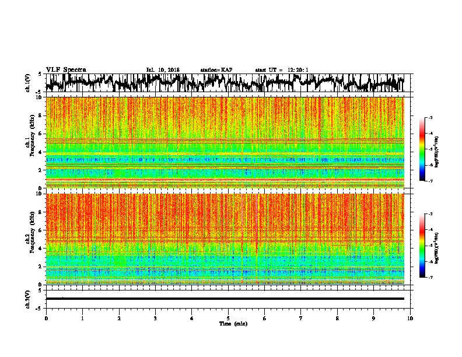Click the time axis tick label "4"

[x=191, y=318]
